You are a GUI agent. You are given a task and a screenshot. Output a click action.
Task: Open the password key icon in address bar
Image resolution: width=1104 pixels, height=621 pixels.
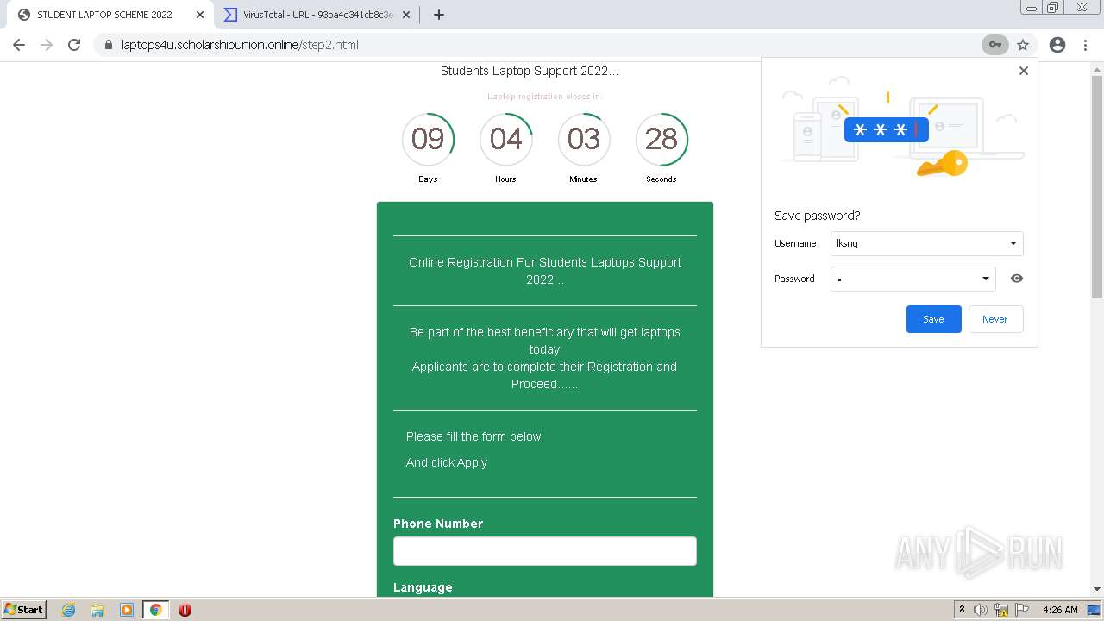[x=994, y=45]
